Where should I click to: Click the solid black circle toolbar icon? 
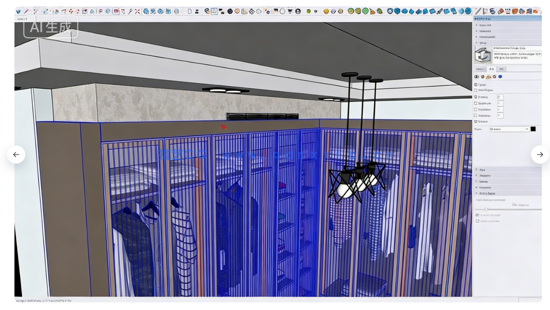coord(230,11)
